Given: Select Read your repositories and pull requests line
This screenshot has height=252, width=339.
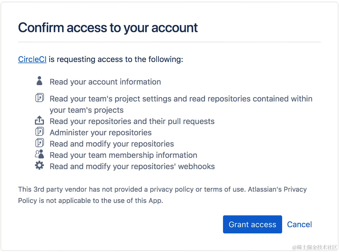Looking at the screenshot, I should pyautogui.click(x=132, y=121).
